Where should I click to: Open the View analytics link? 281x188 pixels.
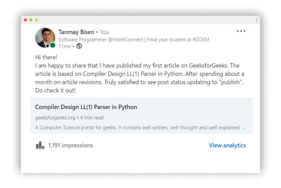pos(227,145)
